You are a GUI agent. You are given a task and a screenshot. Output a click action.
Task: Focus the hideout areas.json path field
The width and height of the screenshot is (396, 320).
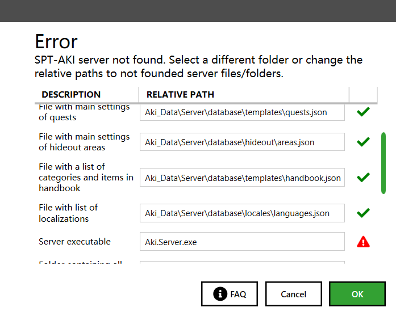(x=242, y=142)
